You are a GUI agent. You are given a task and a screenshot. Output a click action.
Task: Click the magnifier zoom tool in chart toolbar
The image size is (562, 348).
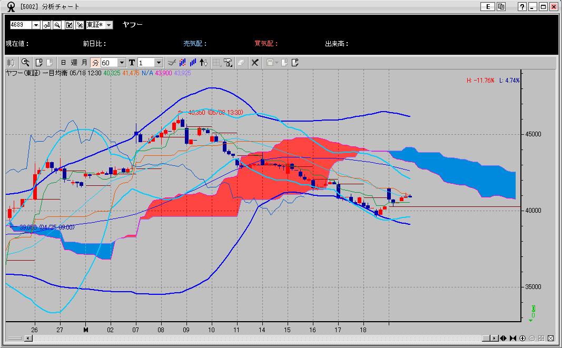click(x=25, y=63)
